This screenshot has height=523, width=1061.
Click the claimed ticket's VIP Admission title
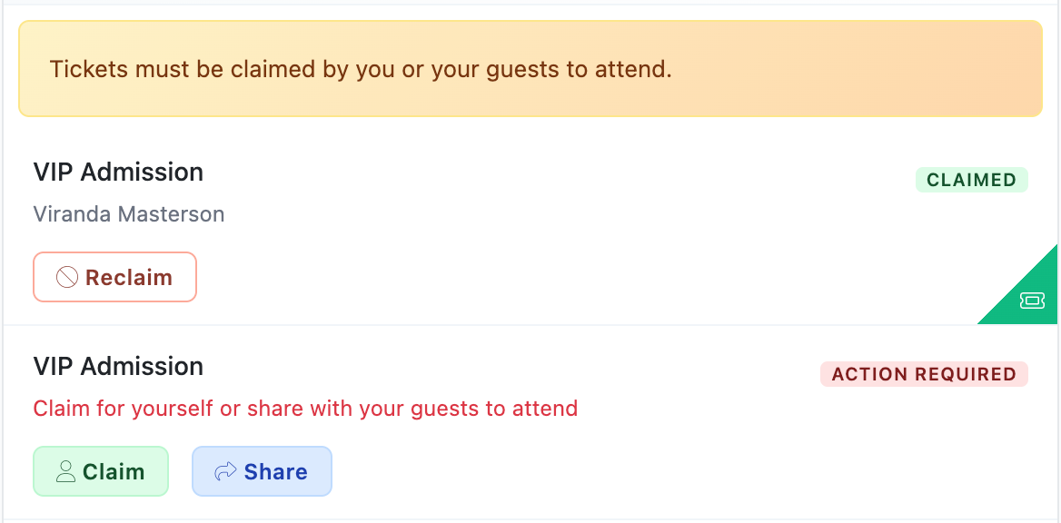point(118,172)
